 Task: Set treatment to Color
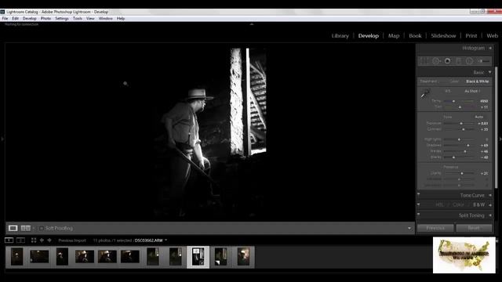(454, 81)
